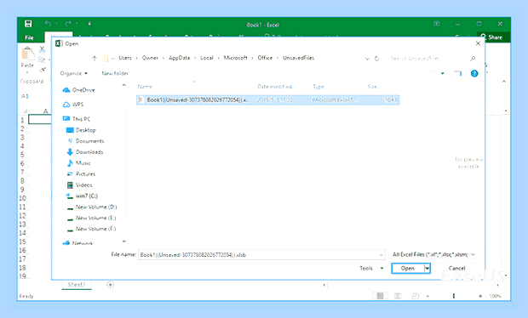Close the Open dialog

click(478, 43)
